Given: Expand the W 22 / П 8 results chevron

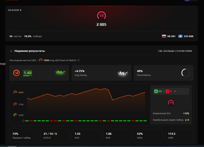Looking at the screenshot, I should [x=175, y=91].
